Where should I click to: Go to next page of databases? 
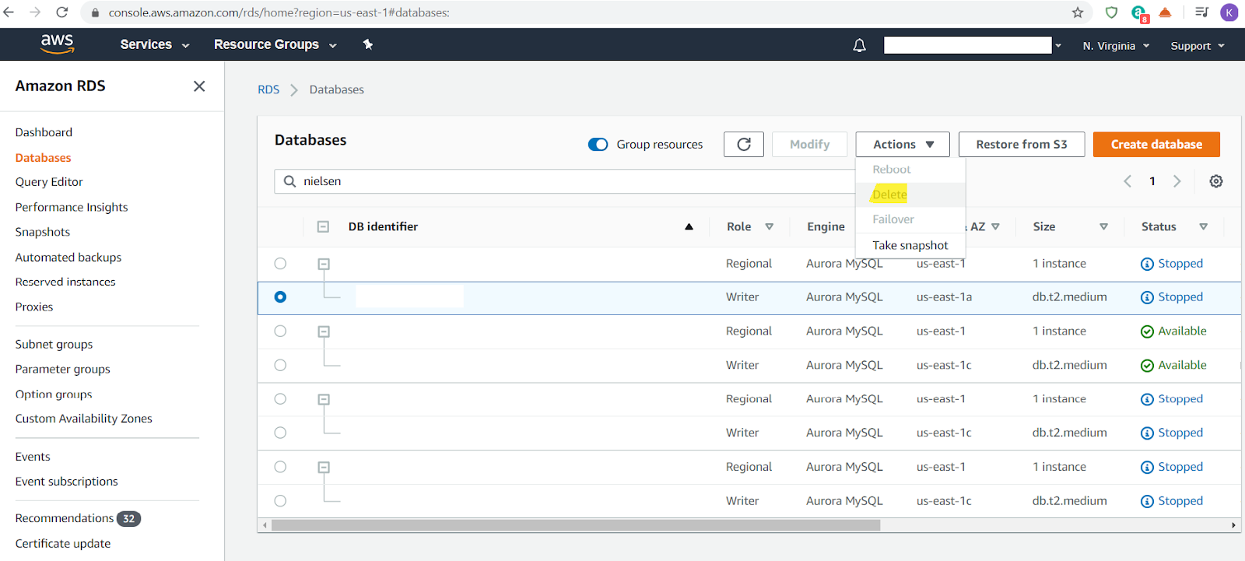pyautogui.click(x=1177, y=181)
